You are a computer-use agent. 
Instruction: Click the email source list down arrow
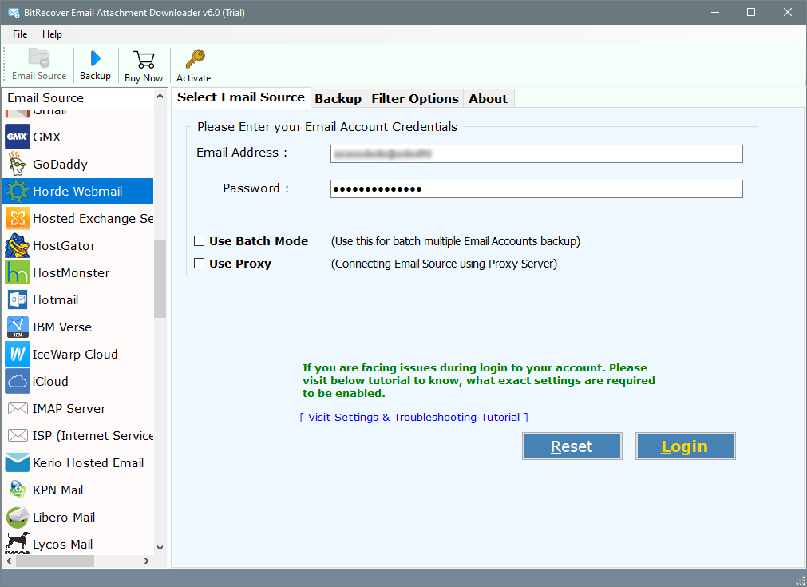click(160, 547)
